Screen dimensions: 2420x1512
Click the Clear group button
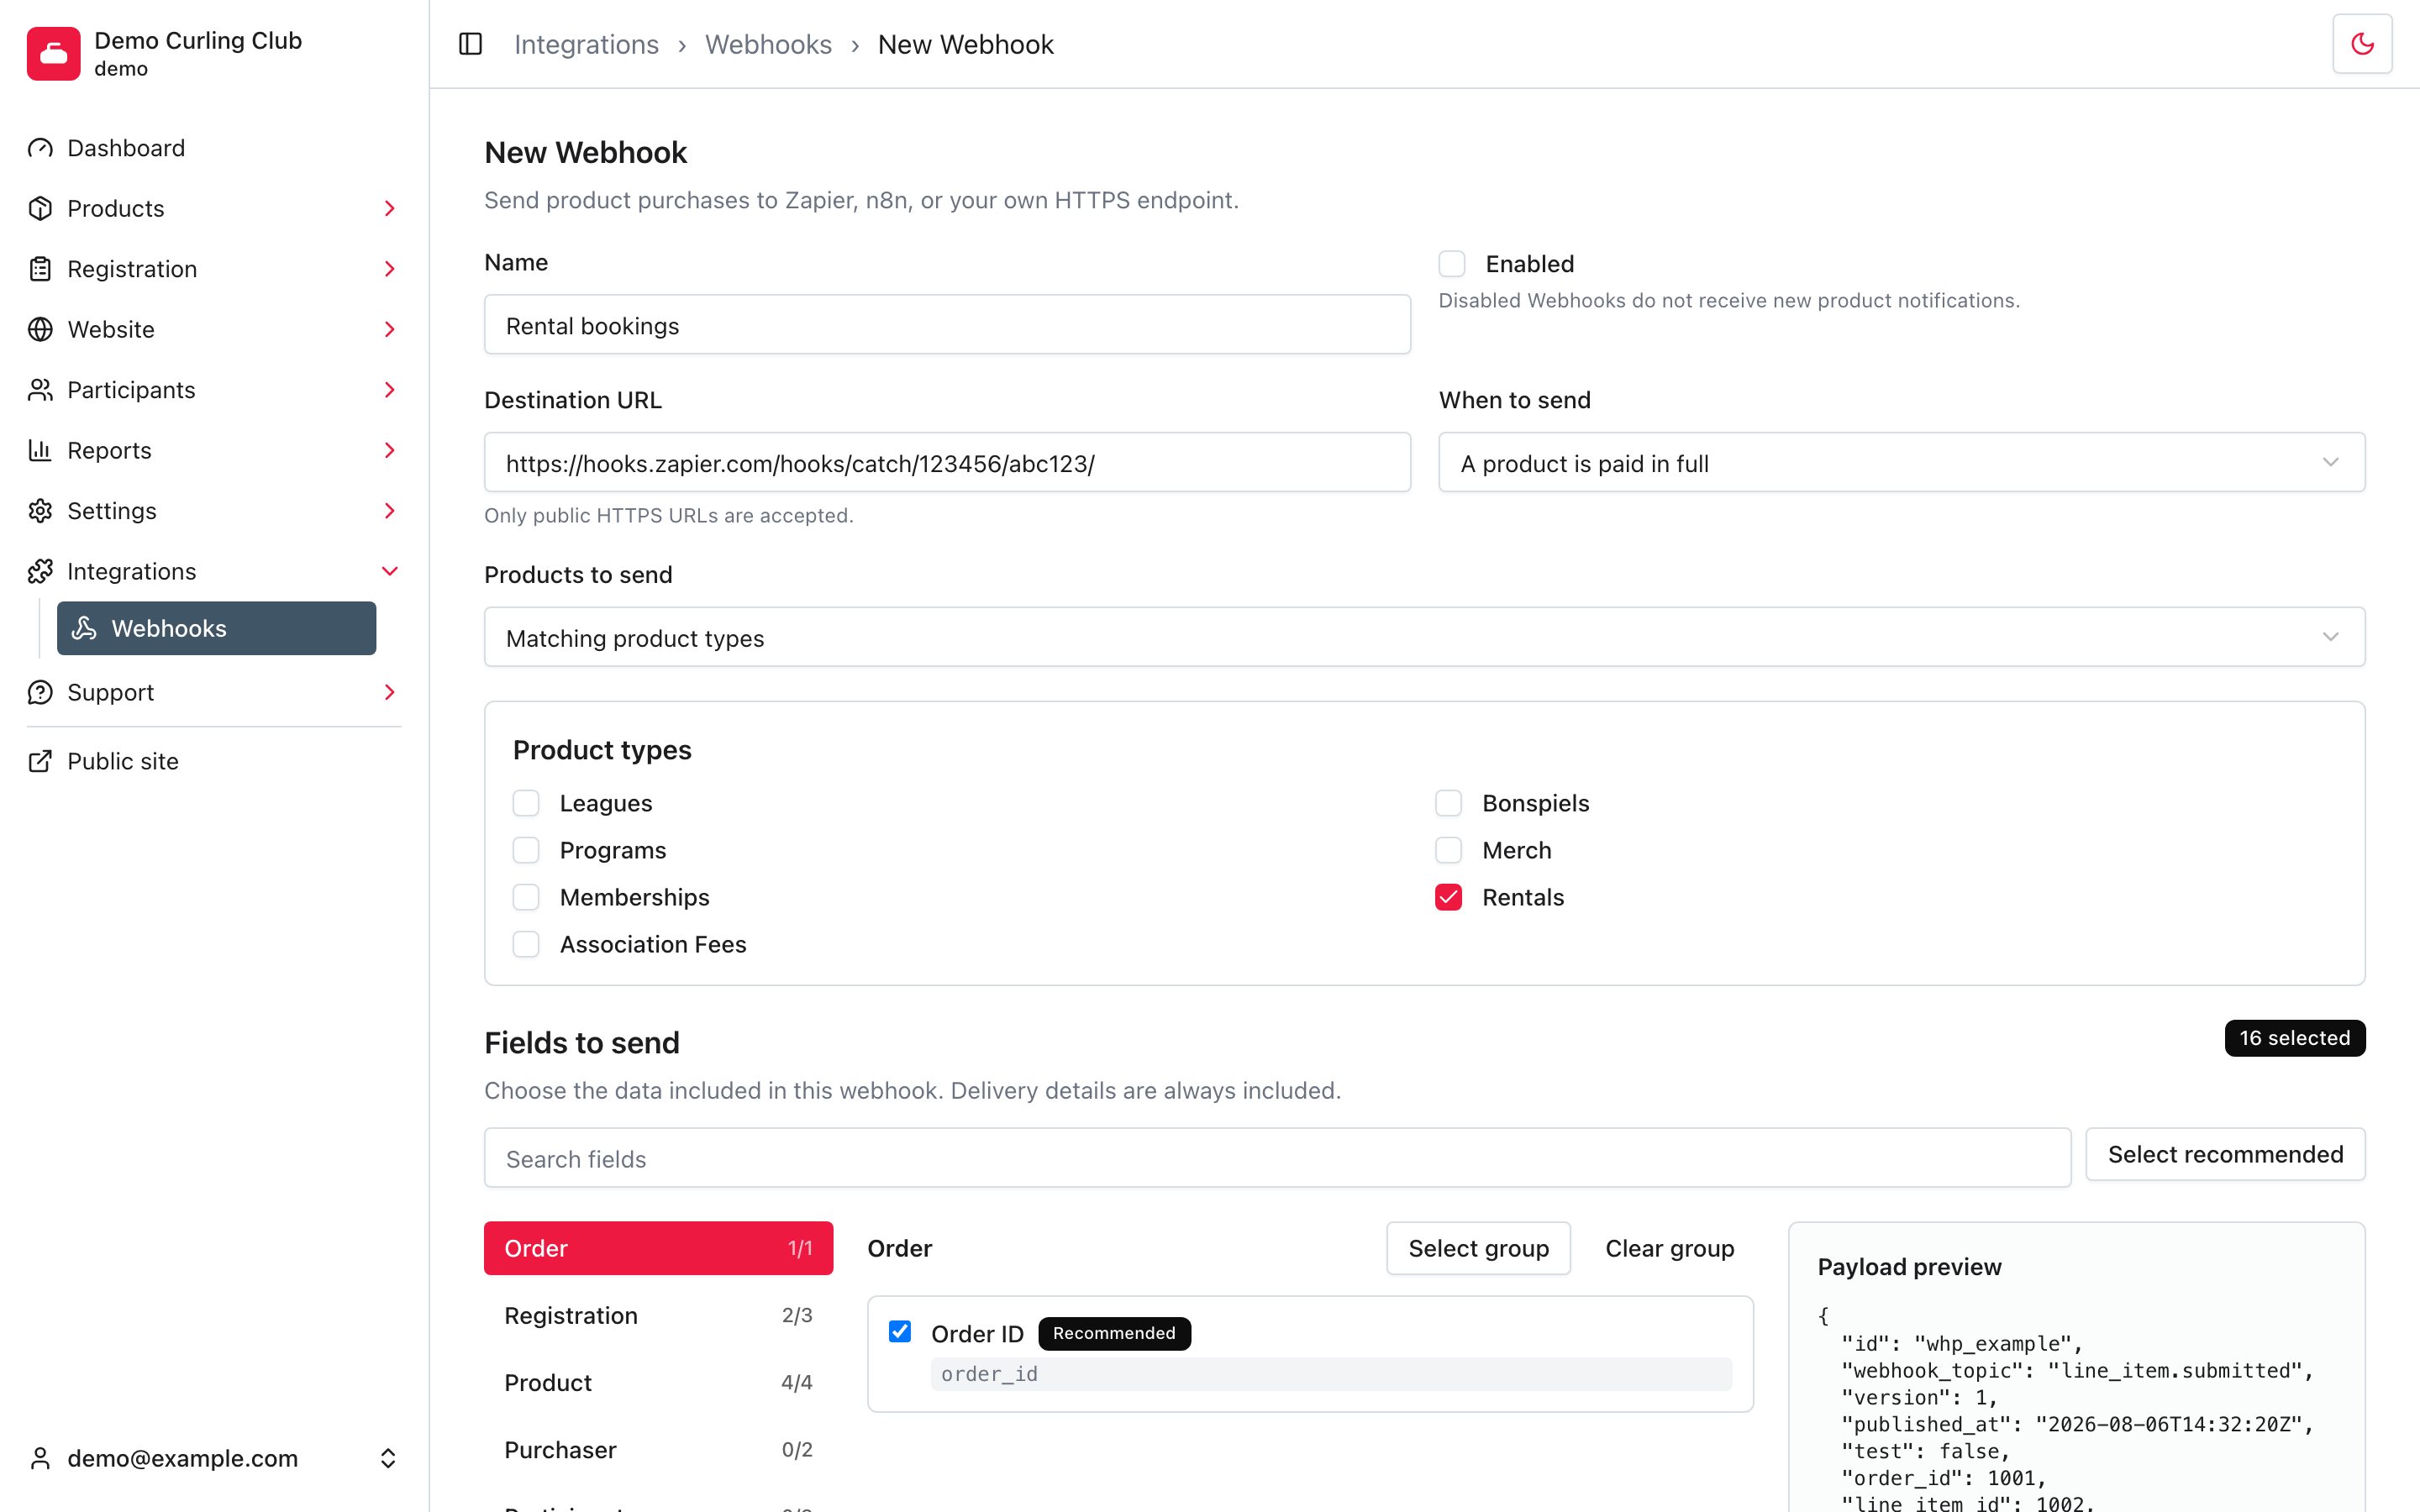(x=1669, y=1248)
